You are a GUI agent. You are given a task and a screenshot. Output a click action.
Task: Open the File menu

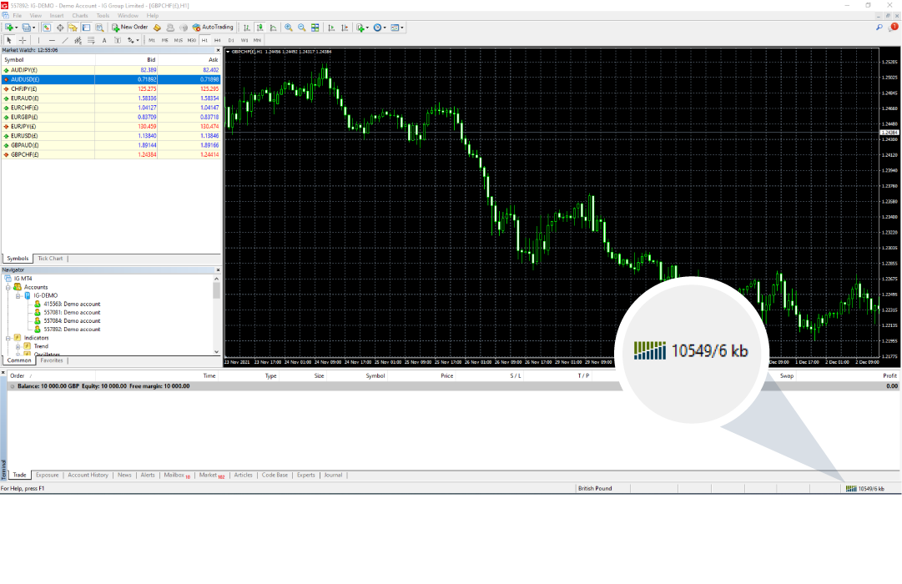(18, 16)
